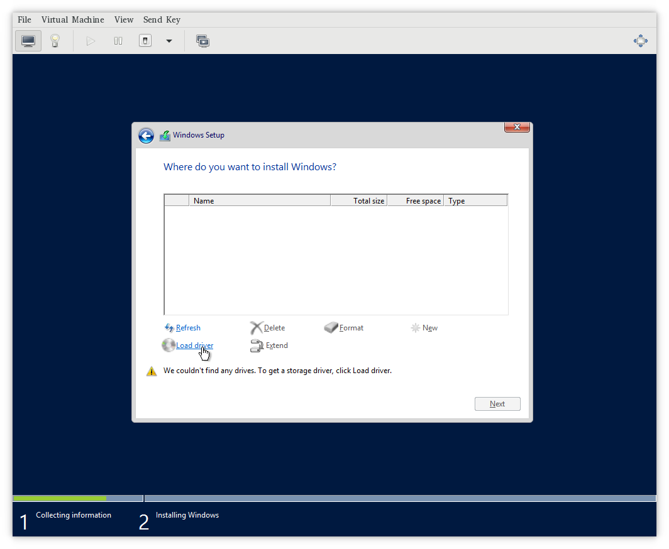Pause the virtual machine
The width and height of the screenshot is (669, 549).
pos(118,40)
